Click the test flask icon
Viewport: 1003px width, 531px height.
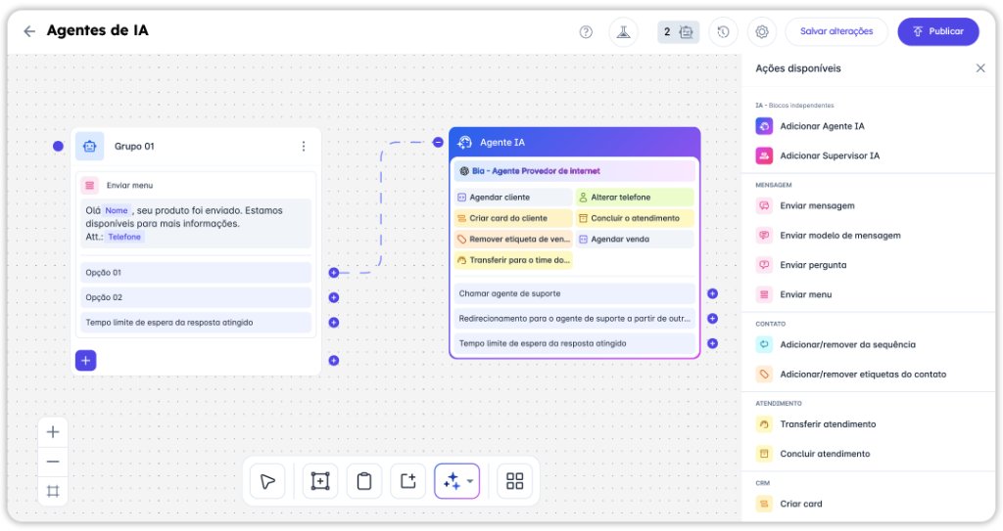(623, 32)
